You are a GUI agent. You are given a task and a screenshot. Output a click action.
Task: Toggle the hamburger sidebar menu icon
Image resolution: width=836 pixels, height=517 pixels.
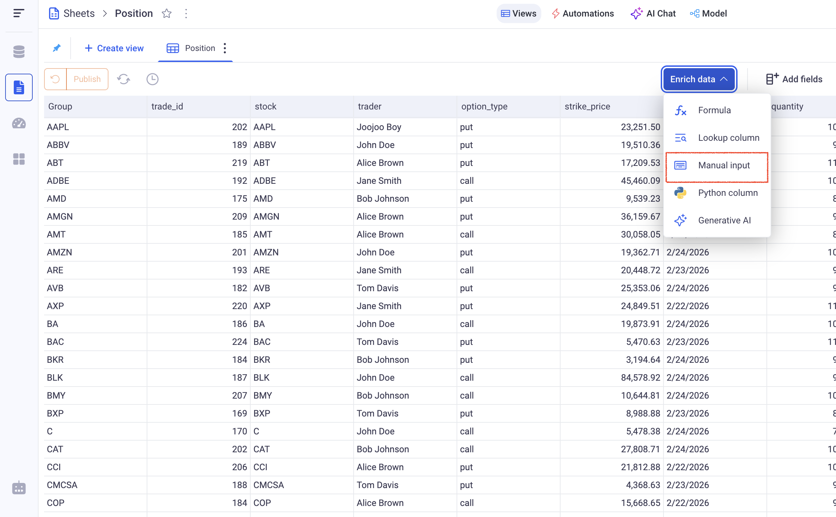(19, 13)
